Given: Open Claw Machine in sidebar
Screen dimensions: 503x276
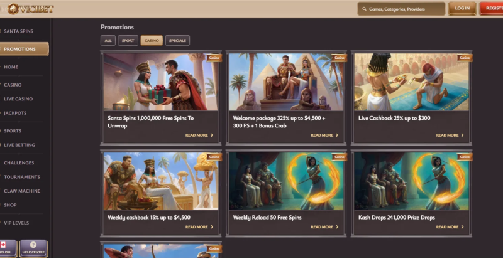Looking at the screenshot, I should (x=22, y=191).
